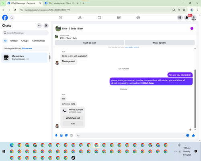
Task: Click the phone icon in Phone number card
Action: coord(65,111)
